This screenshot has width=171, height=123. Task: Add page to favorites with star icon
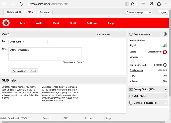(133, 4)
